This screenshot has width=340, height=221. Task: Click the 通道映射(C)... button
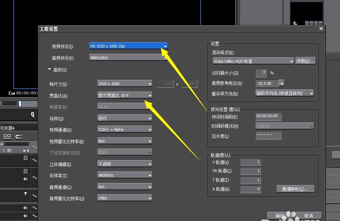(295, 189)
